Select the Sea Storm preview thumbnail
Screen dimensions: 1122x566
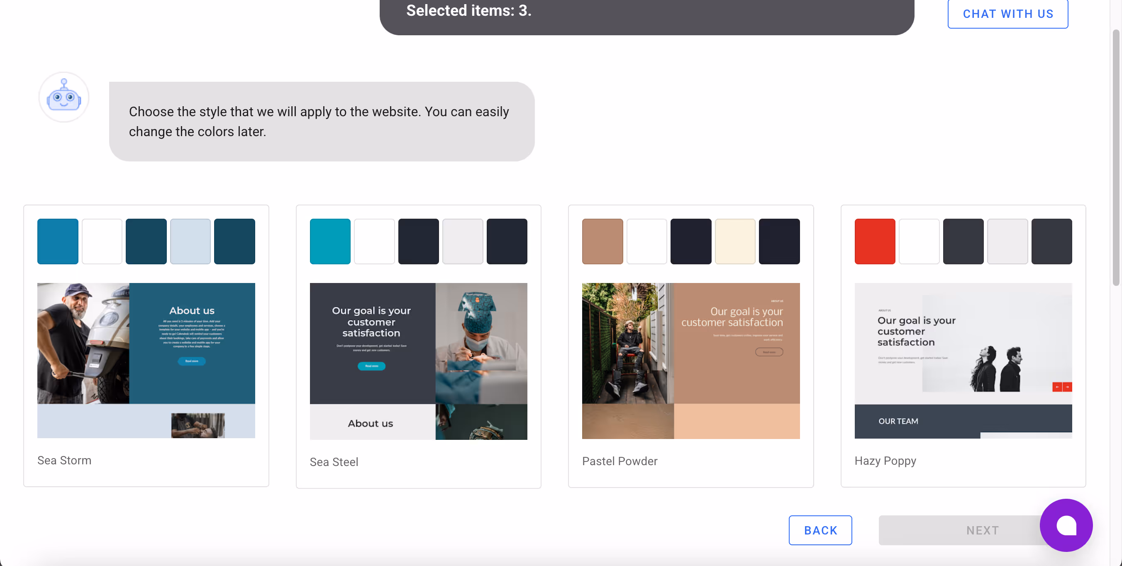tap(146, 360)
